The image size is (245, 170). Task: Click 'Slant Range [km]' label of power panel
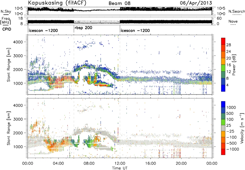pyautogui.click(x=9, y=65)
